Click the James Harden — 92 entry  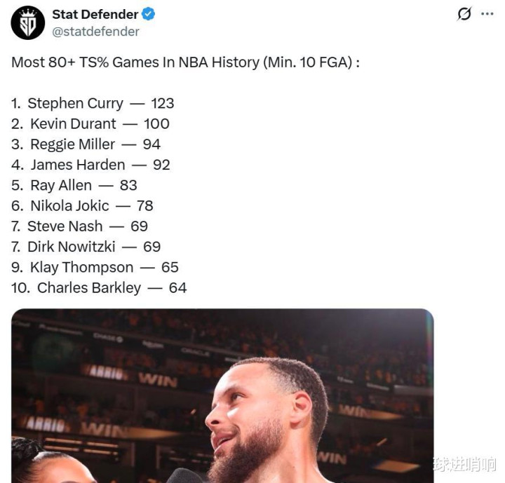point(90,165)
